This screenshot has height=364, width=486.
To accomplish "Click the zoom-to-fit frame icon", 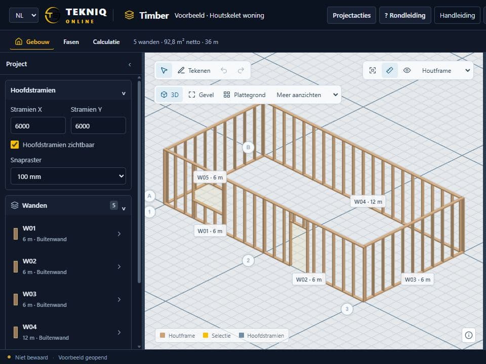I will pyautogui.click(x=373, y=71).
